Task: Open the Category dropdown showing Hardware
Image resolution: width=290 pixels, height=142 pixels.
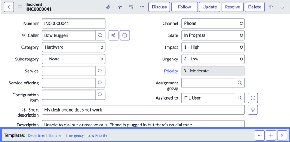Action: click(73, 47)
